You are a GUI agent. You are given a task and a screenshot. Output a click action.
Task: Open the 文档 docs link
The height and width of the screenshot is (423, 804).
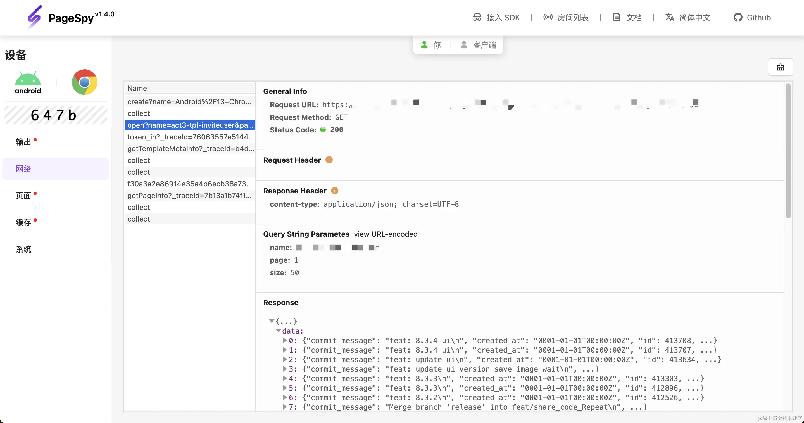click(x=627, y=18)
